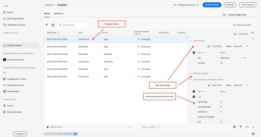The width and height of the screenshot is (261, 137).
Task: Click the session timeline bar
Action: pos(61,134)
